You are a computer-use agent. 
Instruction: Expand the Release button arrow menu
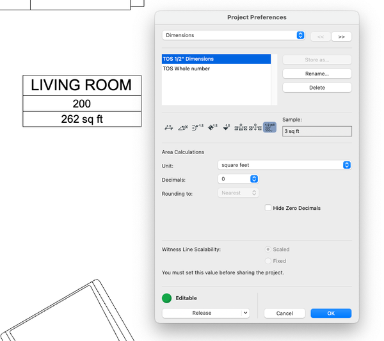point(245,313)
